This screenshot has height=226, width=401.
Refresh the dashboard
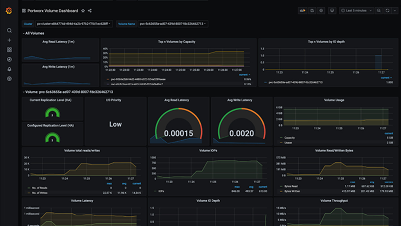(387, 11)
